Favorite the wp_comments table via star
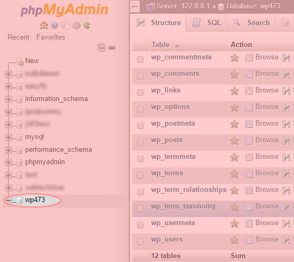The height and width of the screenshot is (262, 294). 235,74
